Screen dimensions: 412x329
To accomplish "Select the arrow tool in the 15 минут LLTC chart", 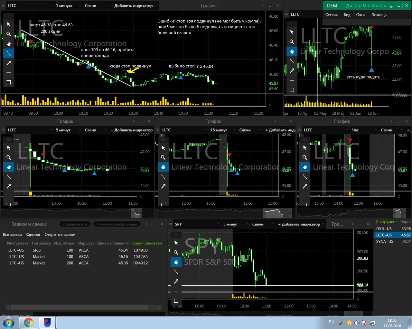I will click(x=163, y=186).
